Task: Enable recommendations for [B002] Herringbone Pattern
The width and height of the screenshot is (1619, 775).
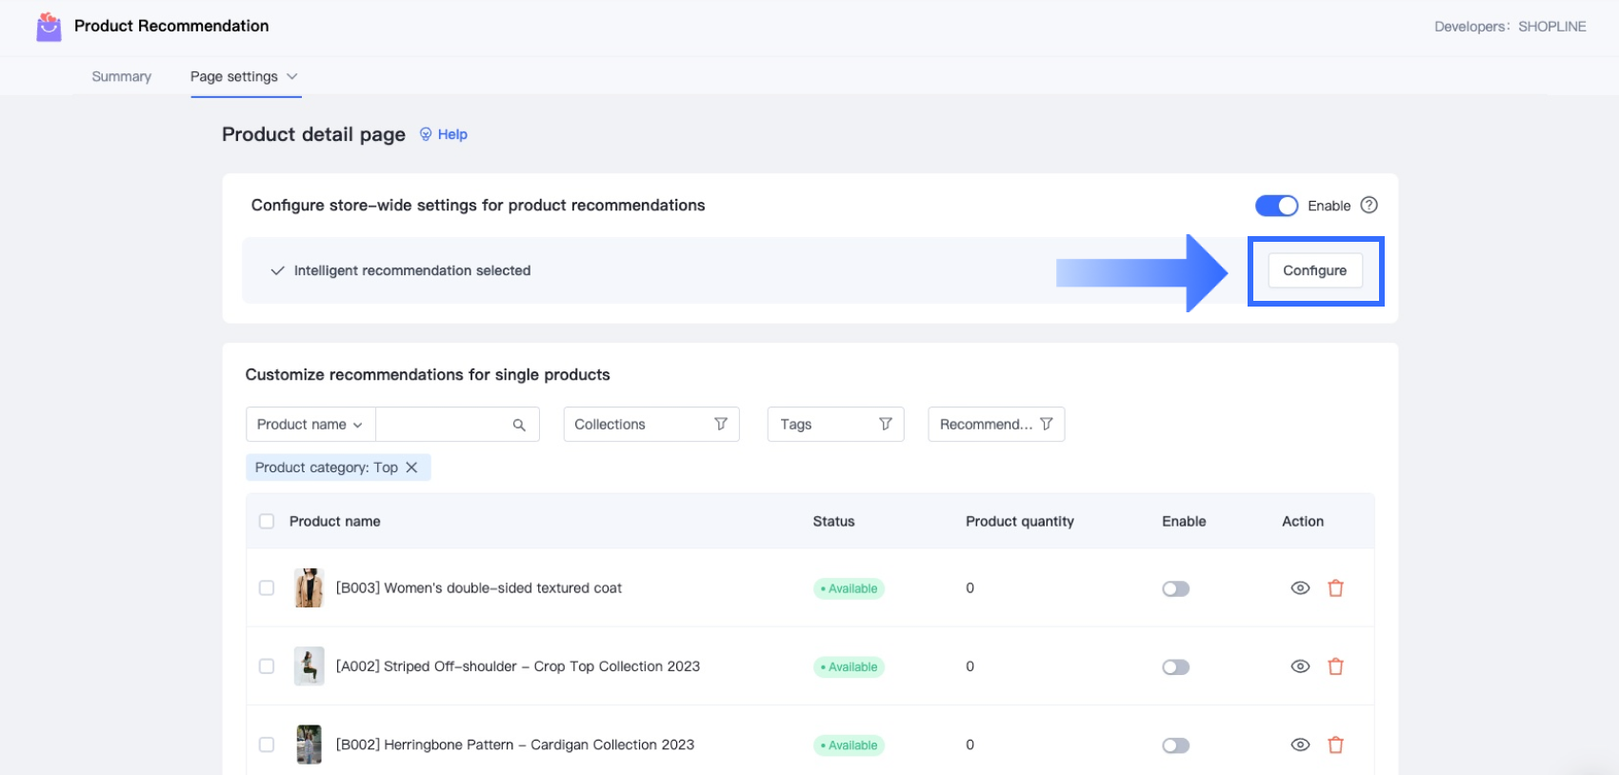Action: click(1176, 745)
